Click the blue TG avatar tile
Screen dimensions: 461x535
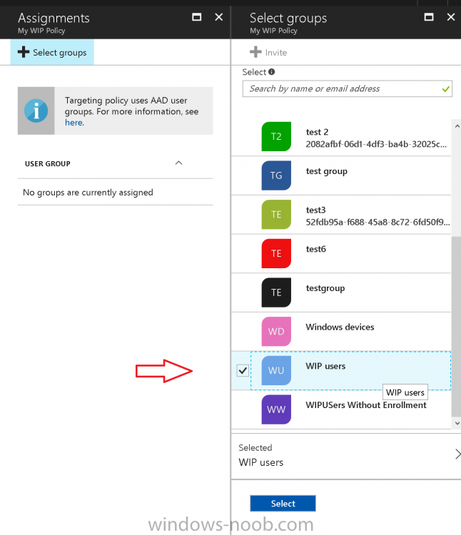tap(276, 175)
